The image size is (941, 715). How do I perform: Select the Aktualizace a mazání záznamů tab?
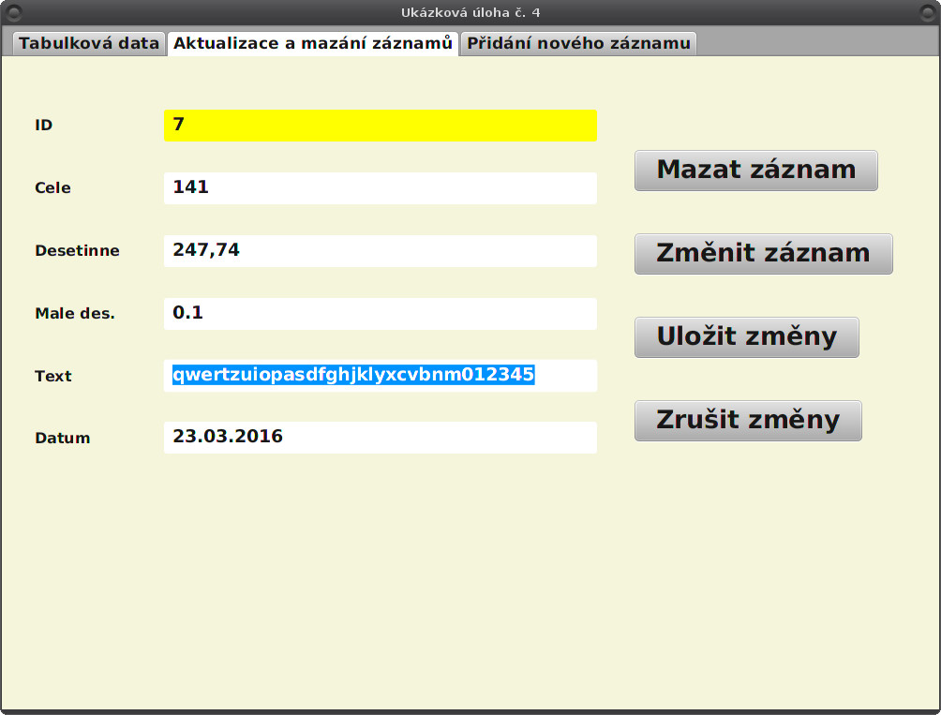click(313, 44)
